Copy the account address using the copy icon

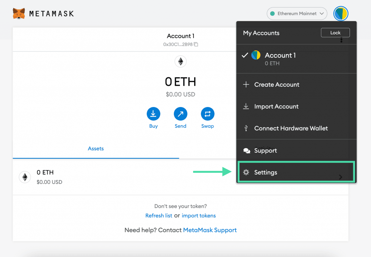[x=196, y=44]
